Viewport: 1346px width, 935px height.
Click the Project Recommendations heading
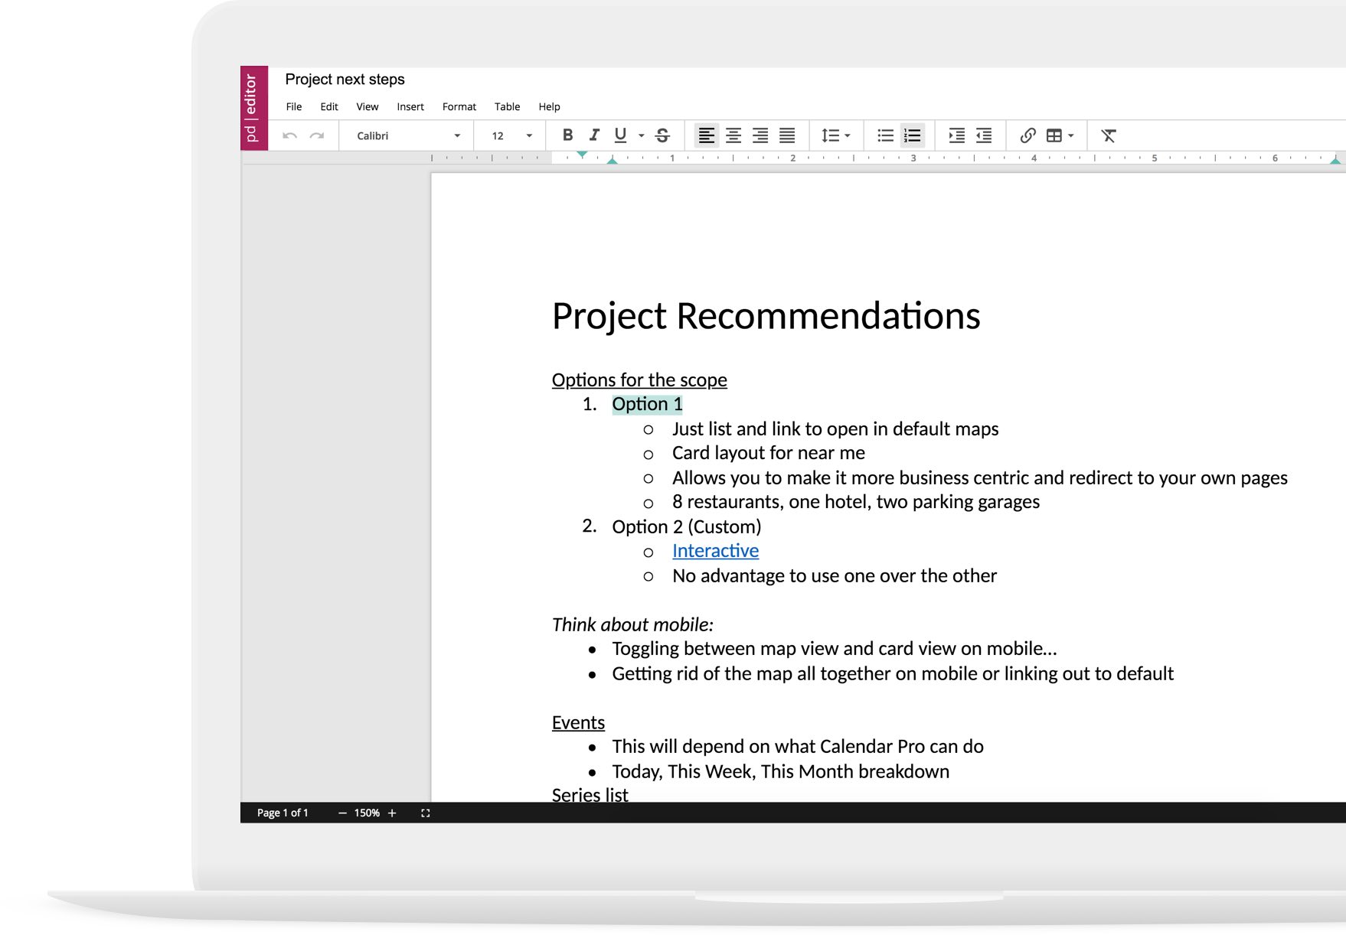(766, 316)
